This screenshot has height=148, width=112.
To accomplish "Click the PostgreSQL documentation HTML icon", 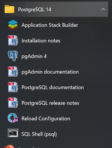I will 13,87.
